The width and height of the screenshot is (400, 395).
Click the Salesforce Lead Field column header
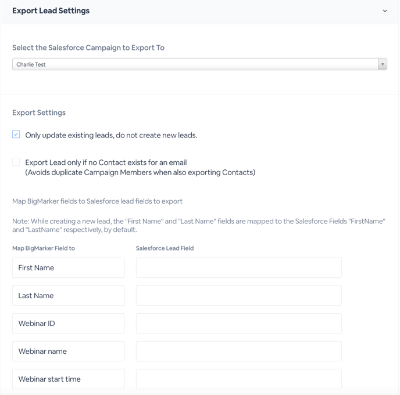pos(165,248)
